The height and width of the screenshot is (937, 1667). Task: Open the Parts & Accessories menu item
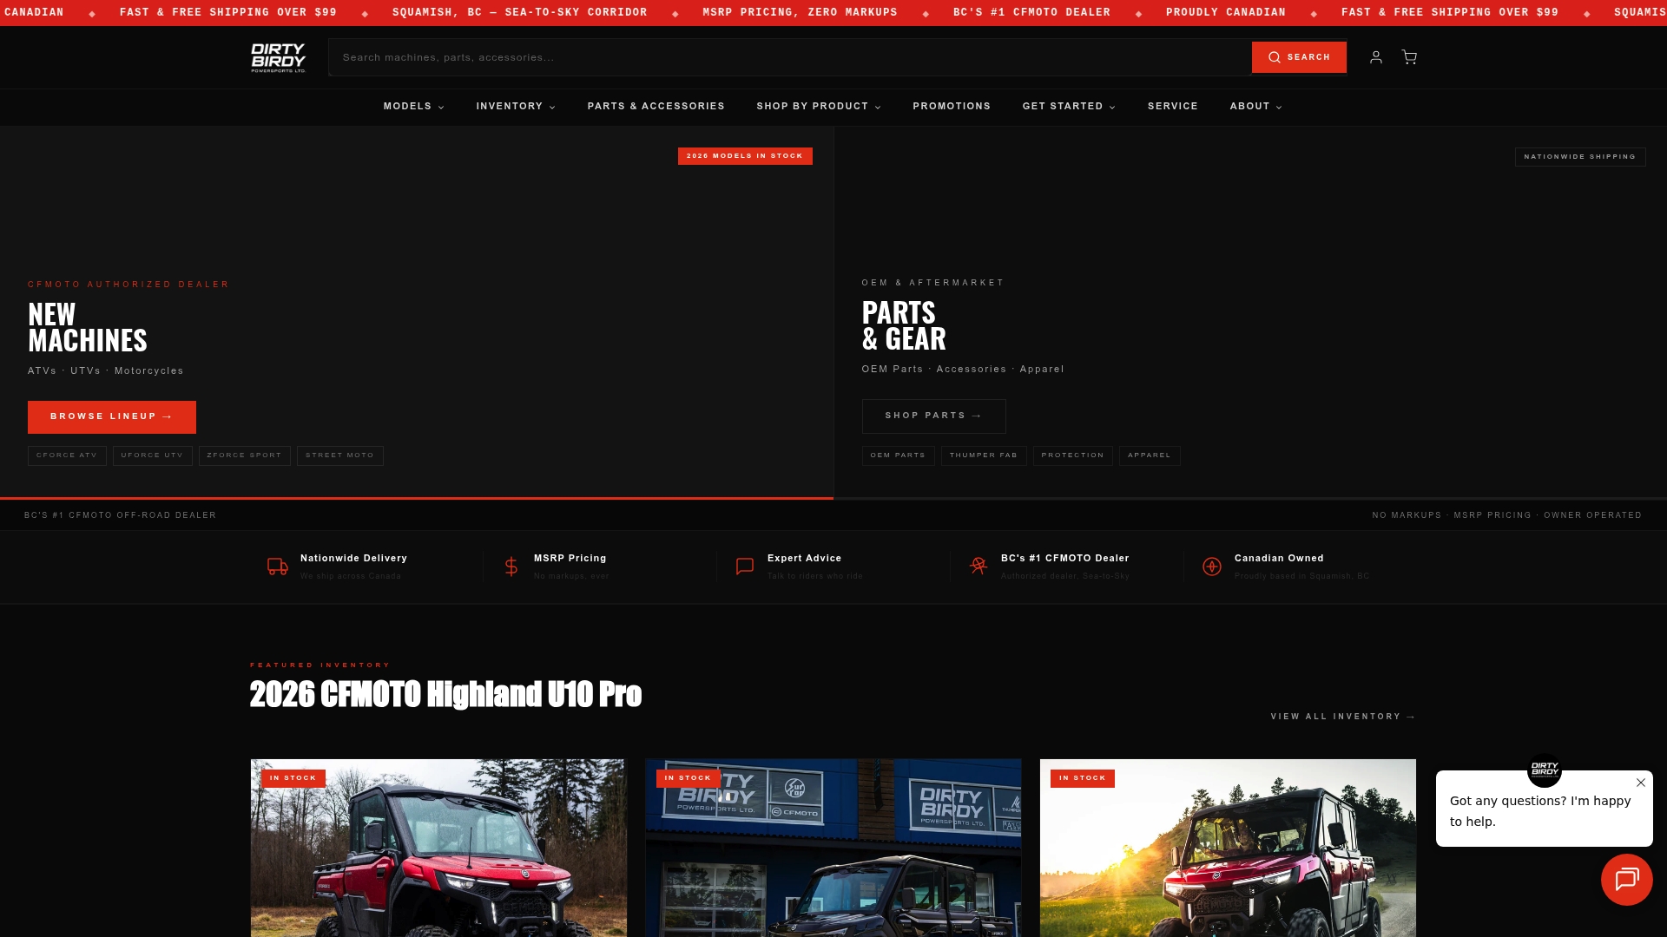point(656,106)
